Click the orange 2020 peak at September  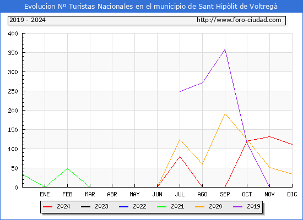click(x=225, y=114)
